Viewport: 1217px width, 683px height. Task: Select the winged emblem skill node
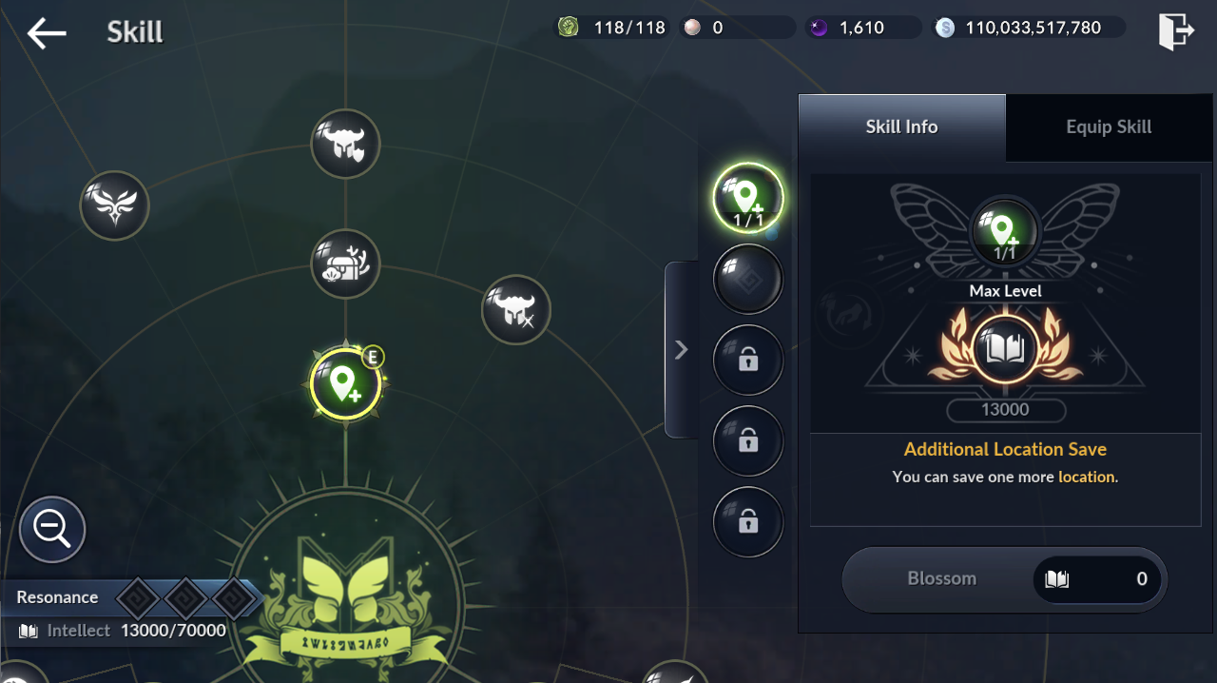[114, 205]
